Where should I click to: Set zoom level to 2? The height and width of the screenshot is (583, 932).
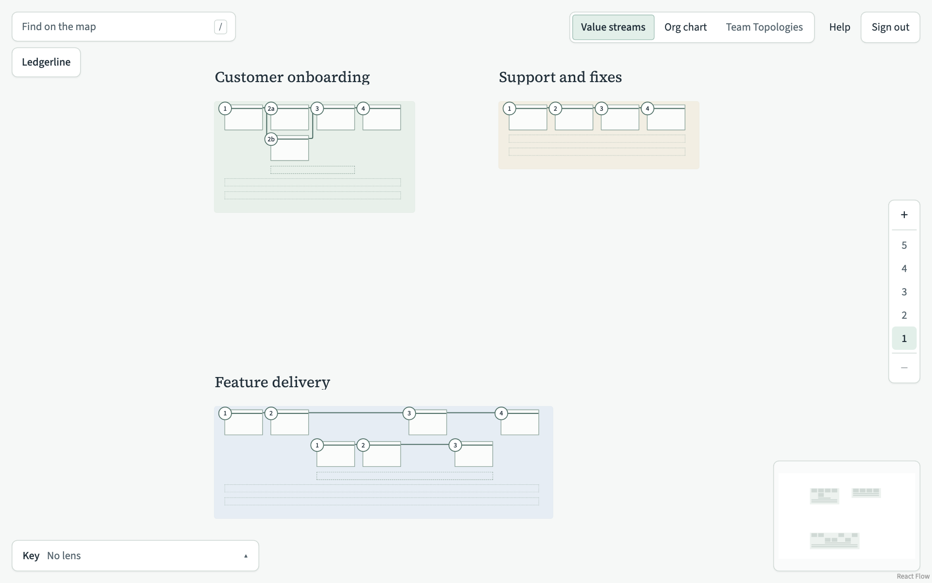[x=904, y=315]
